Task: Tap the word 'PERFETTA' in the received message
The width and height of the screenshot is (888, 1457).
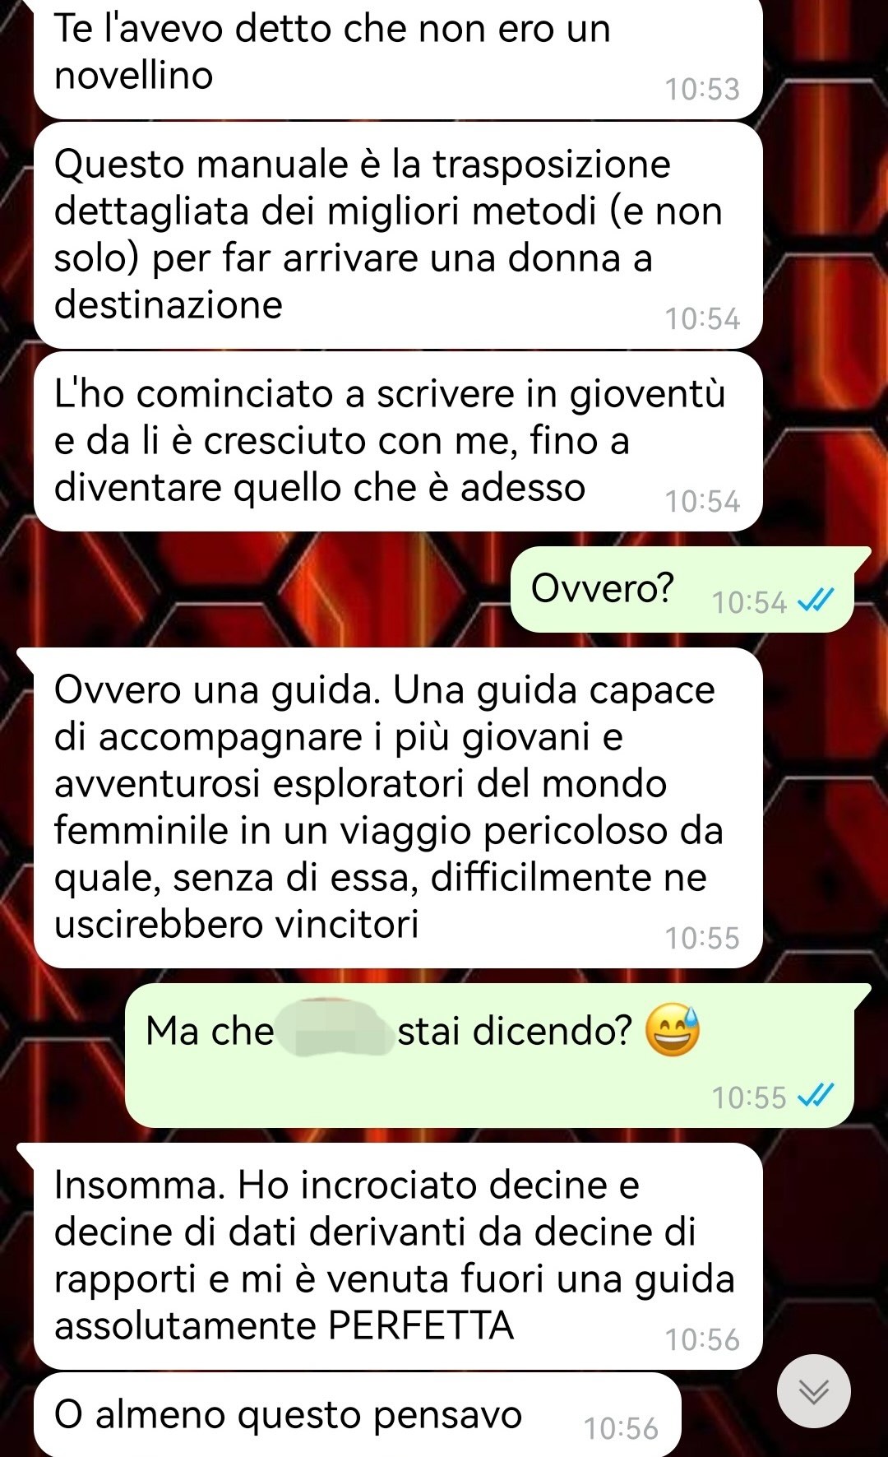Action: 421,1325
